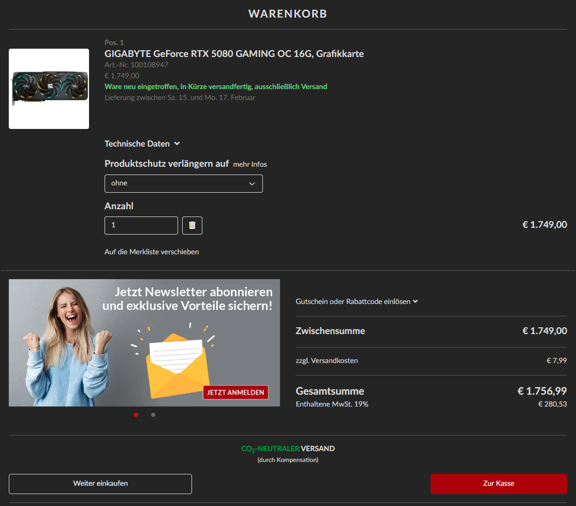576x506 pixels.
Task: Click 'Art.-Nr. 100108947' text
Action: 136,65
